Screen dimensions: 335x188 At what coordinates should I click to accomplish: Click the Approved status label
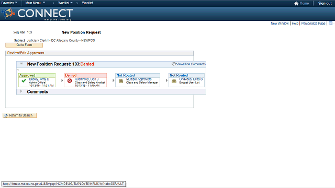[x=27, y=75]
